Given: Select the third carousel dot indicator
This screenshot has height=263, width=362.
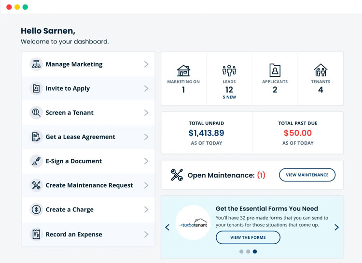Looking at the screenshot, I should click(x=255, y=251).
